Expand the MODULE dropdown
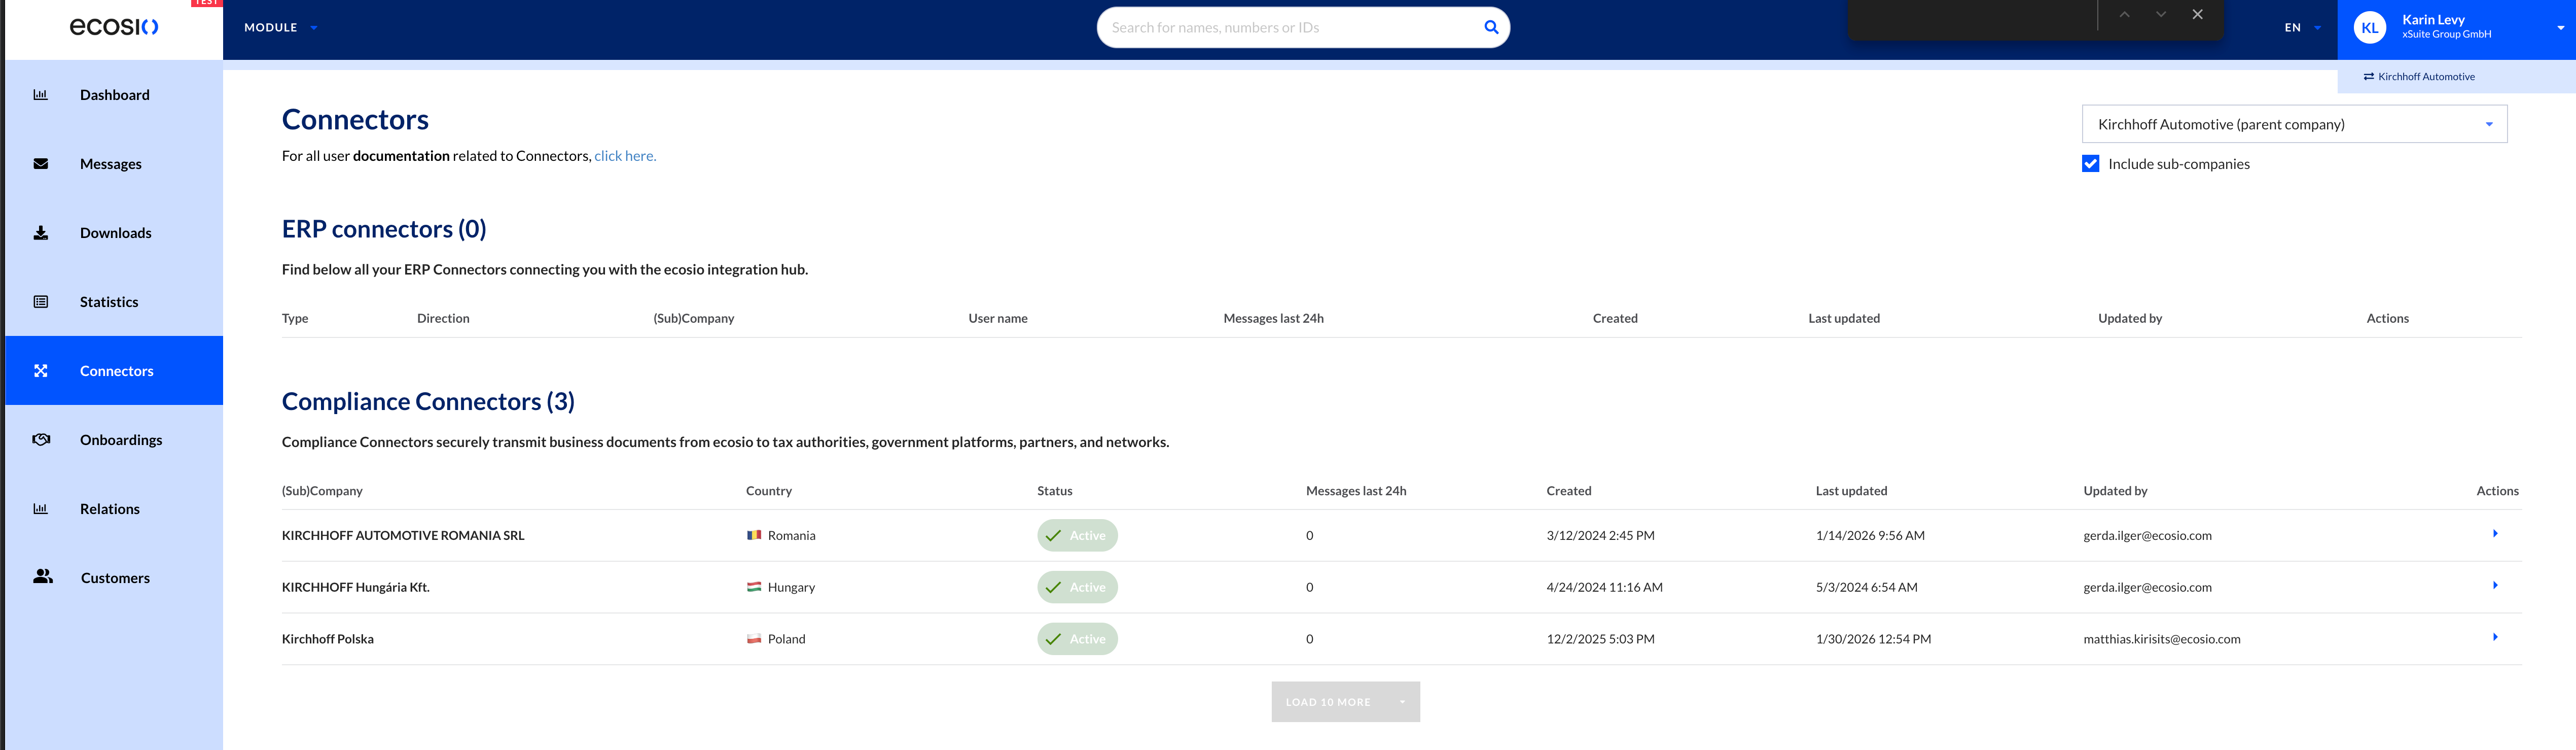The height and width of the screenshot is (750, 2576). (280, 28)
